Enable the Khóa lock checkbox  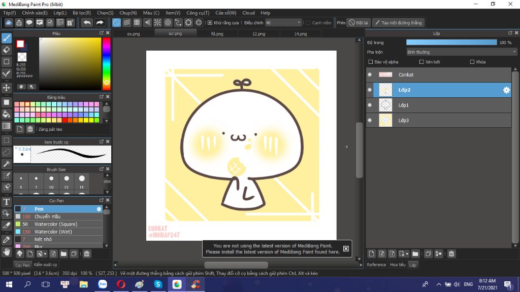click(472, 62)
